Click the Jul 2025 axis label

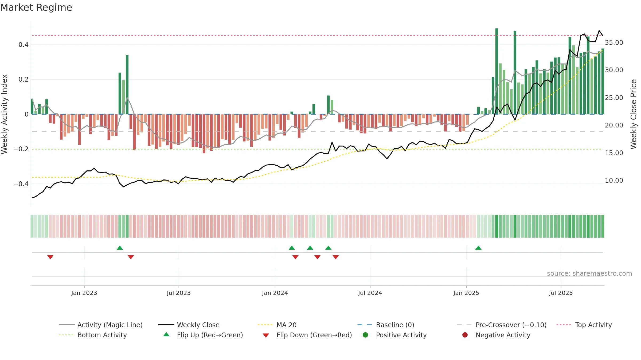[x=561, y=293]
